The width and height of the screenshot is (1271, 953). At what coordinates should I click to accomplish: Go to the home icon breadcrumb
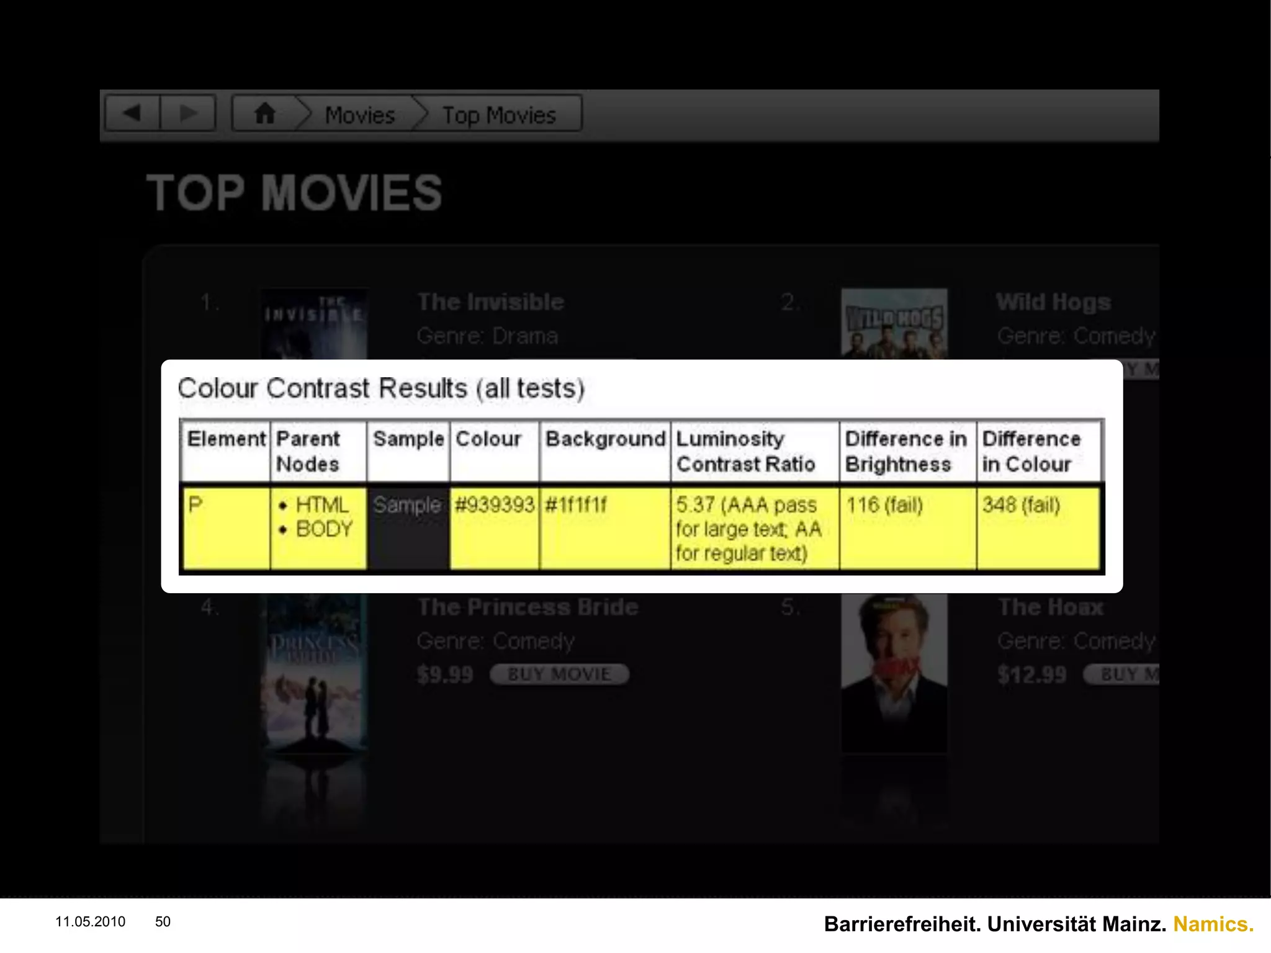(x=265, y=114)
